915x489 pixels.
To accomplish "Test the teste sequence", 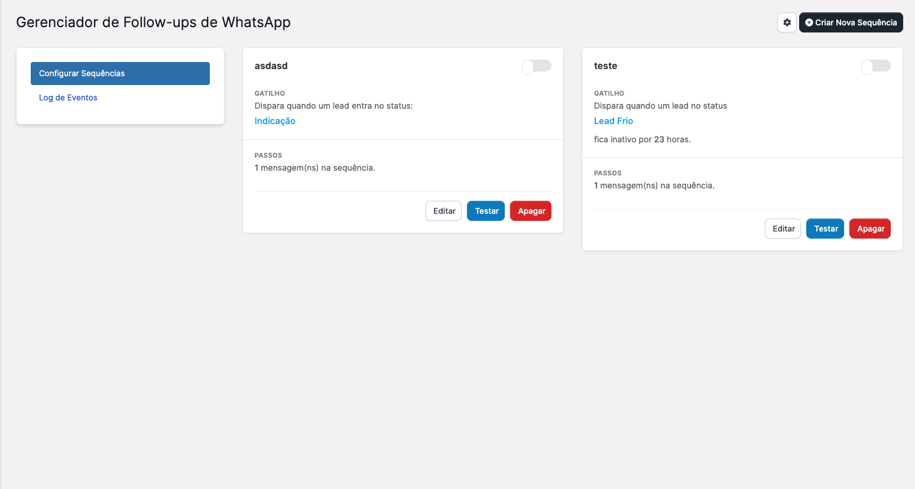I will coord(825,229).
